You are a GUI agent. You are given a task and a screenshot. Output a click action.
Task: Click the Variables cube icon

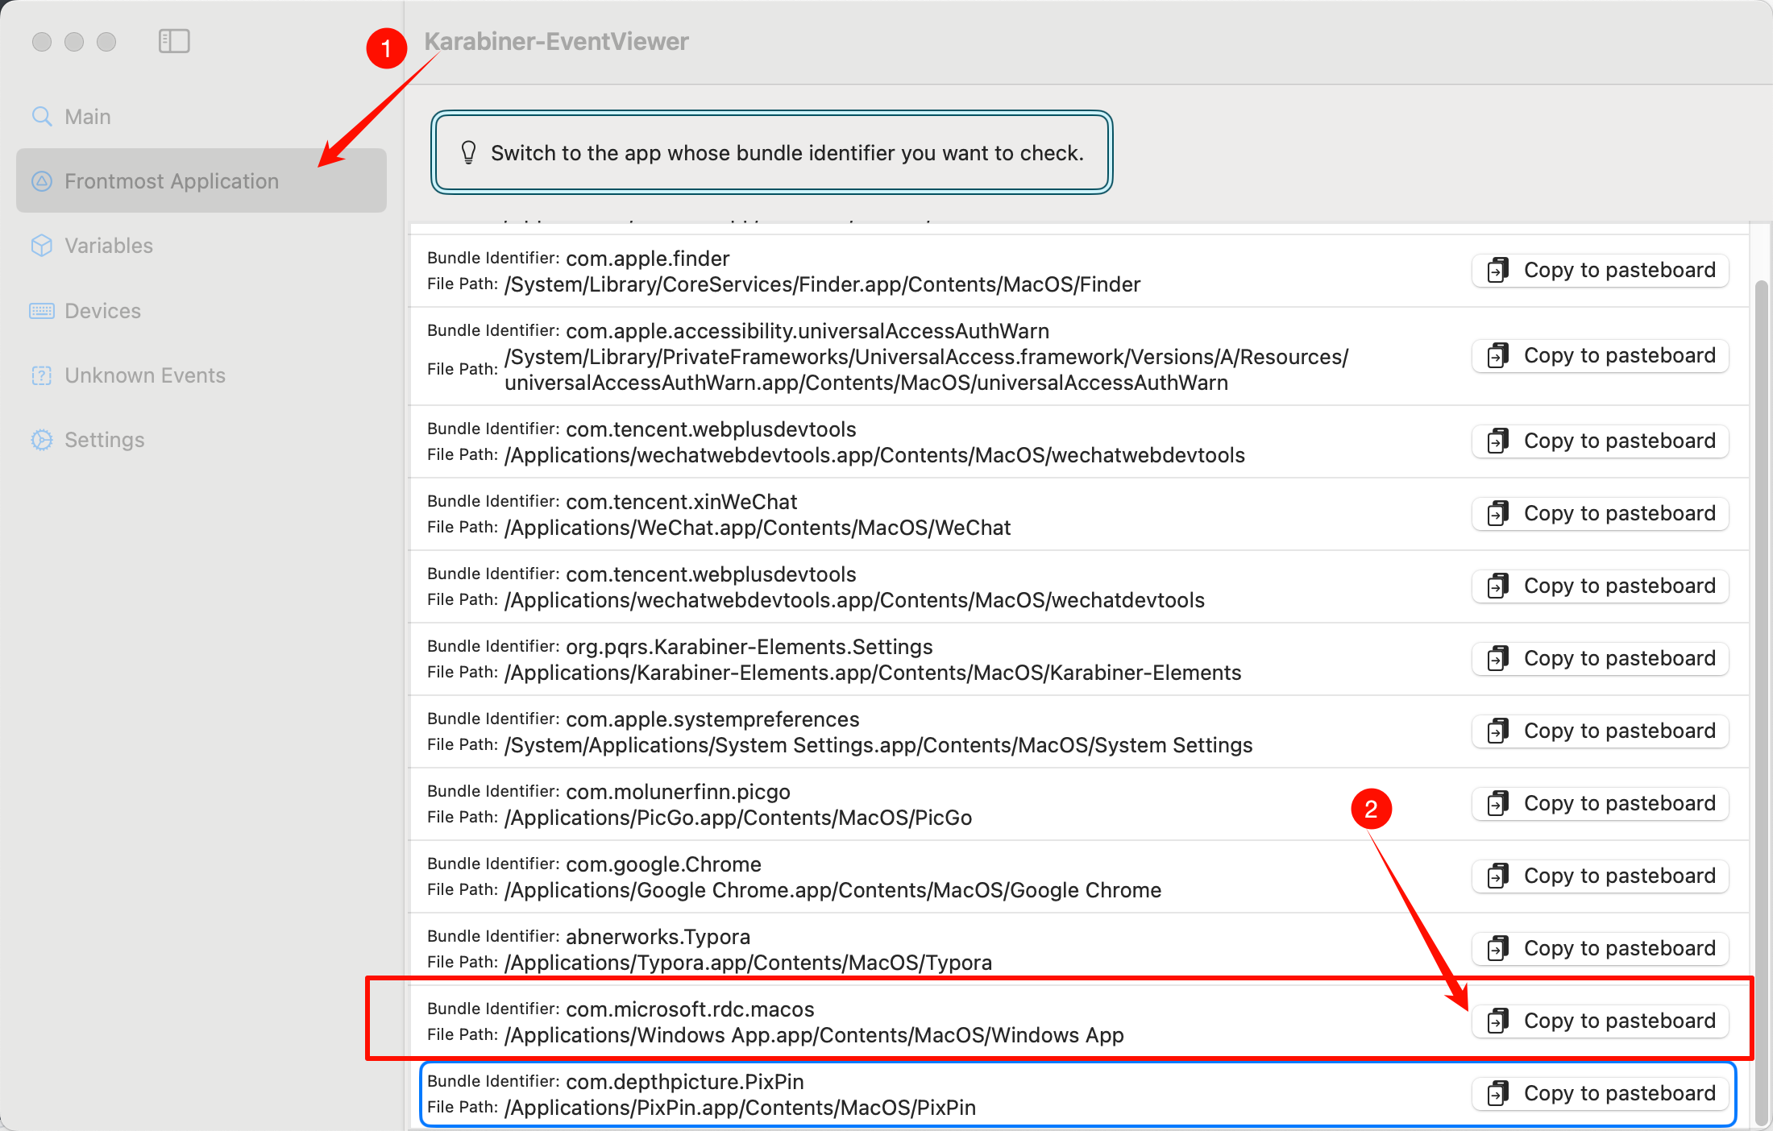coord(42,246)
